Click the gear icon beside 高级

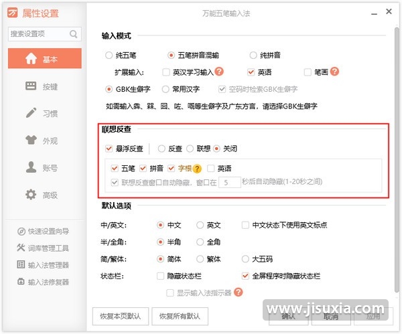pyautogui.click(x=31, y=194)
